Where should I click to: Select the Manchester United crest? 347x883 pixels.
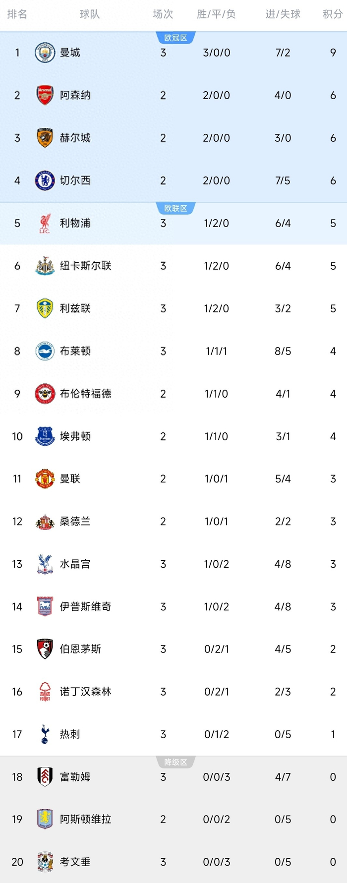coord(45,479)
